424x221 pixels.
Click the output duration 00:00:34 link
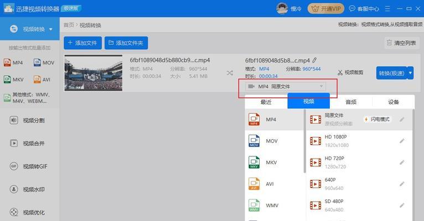click(x=268, y=76)
